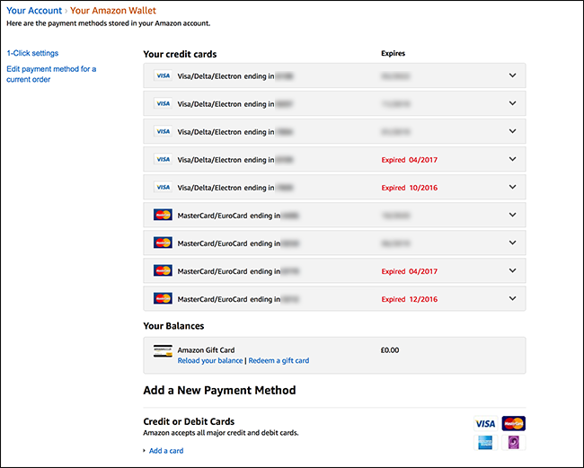Expand the Visa card expired 04/2017
This screenshot has height=468, width=584.
point(512,160)
